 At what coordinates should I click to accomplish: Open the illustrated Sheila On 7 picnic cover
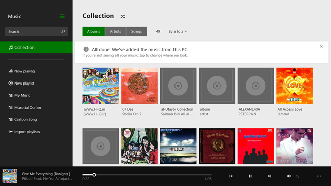139,146
